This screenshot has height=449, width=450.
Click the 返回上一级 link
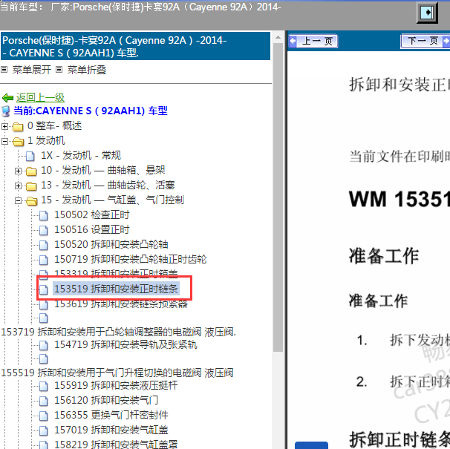click(x=40, y=98)
